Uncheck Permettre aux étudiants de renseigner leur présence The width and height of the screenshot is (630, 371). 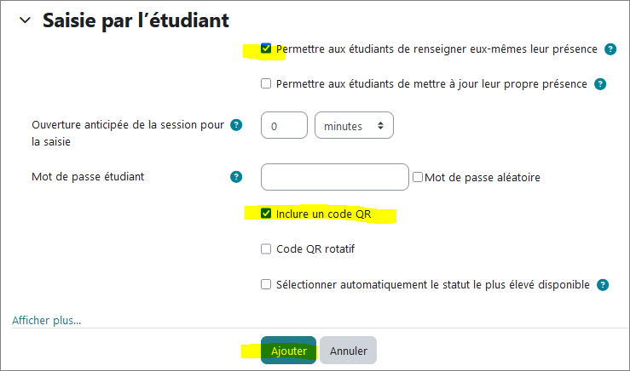[266, 49]
